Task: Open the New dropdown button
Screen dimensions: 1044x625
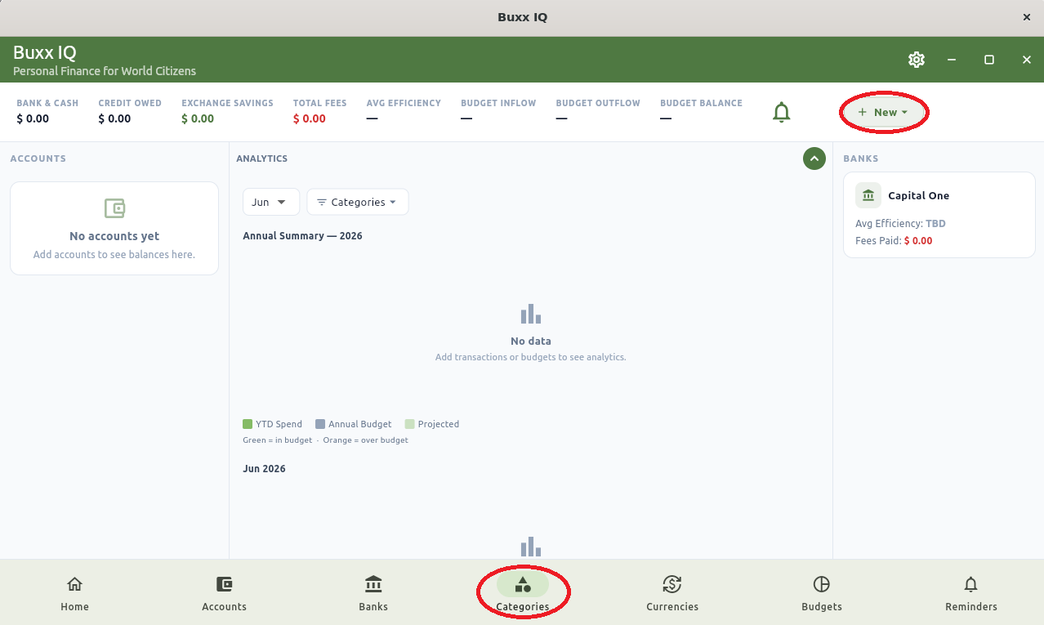Action: click(x=884, y=113)
